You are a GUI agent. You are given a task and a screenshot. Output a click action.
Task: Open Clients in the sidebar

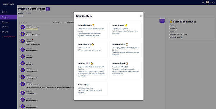tap(8, 12)
